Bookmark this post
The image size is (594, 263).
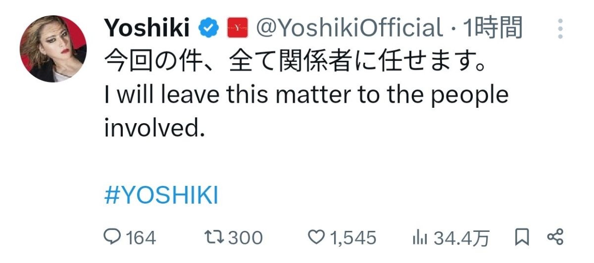(x=521, y=238)
